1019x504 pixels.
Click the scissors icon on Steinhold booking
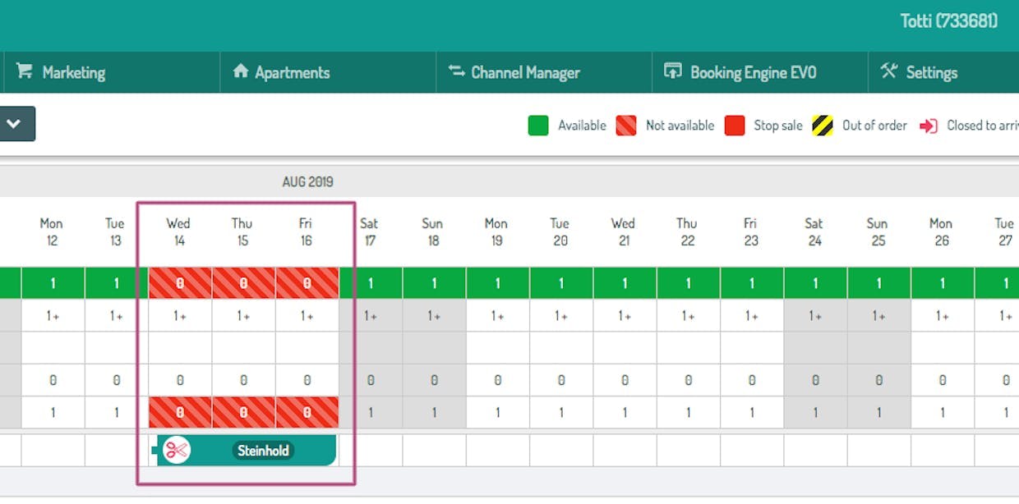176,450
